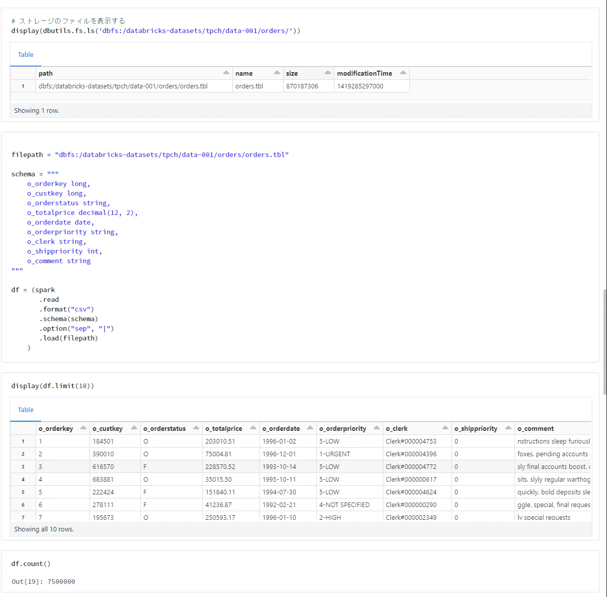Sort by the modificationTime column arrow

point(403,73)
